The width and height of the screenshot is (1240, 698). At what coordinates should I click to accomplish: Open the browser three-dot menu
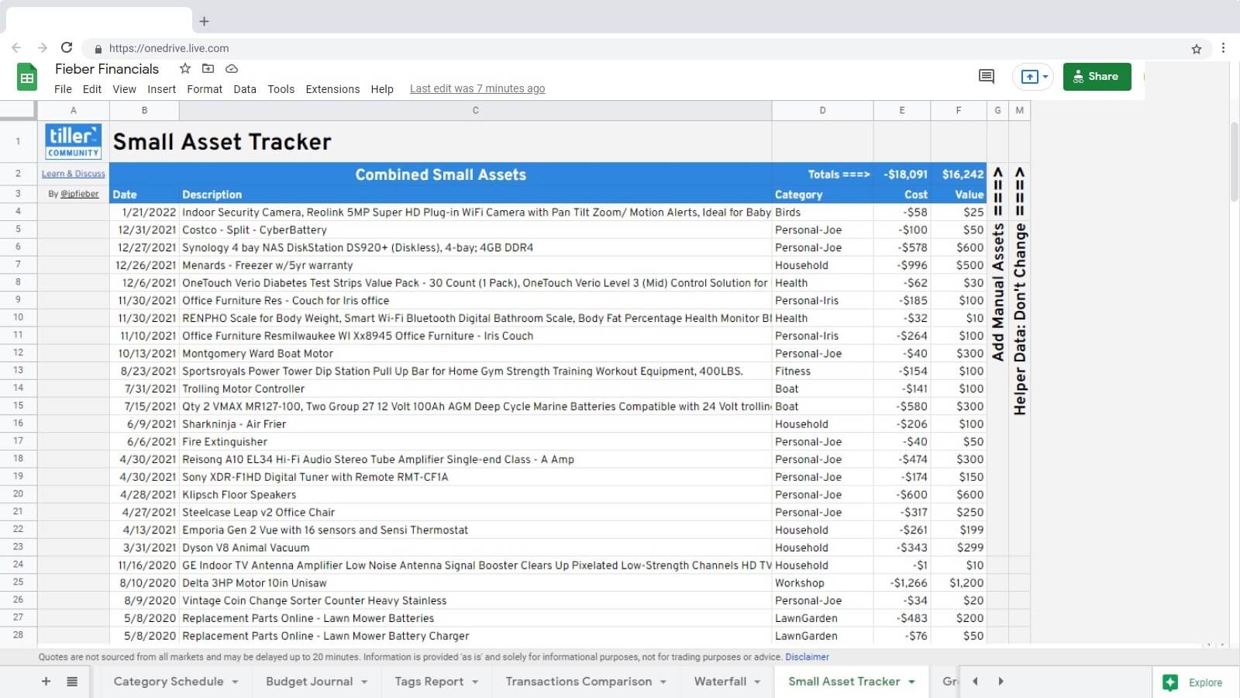coord(1223,48)
